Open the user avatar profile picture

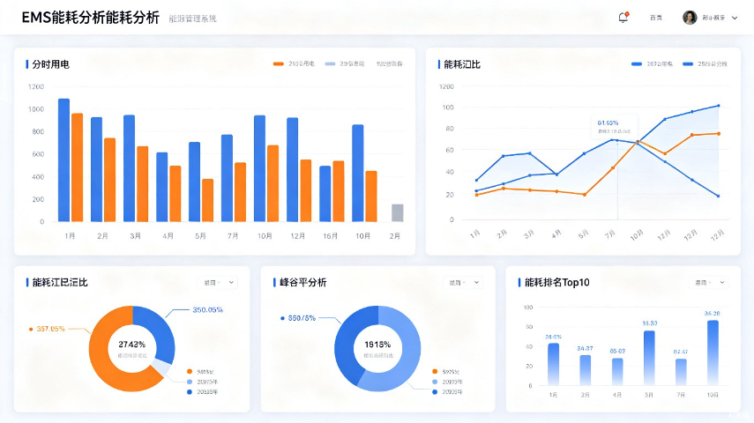pos(690,18)
